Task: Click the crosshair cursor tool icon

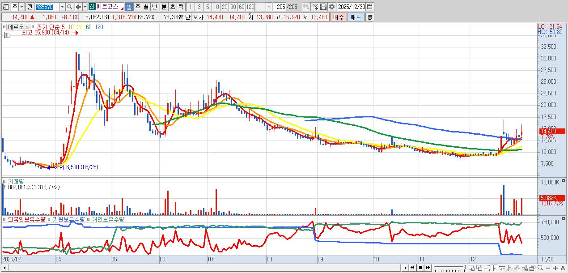Action: click(495, 268)
